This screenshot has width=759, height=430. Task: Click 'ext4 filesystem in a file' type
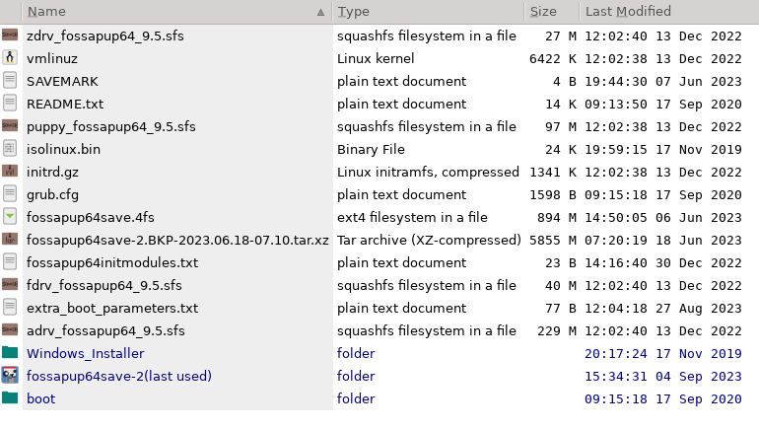coord(412,217)
